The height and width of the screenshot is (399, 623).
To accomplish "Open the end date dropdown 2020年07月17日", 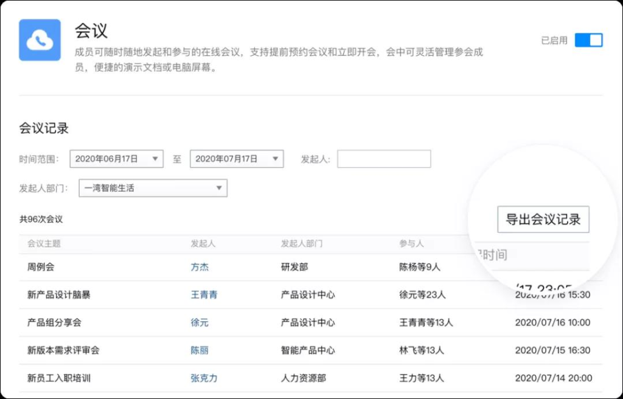I will click(237, 159).
